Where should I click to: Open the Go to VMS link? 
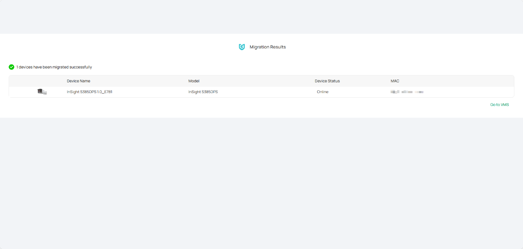pos(499,105)
